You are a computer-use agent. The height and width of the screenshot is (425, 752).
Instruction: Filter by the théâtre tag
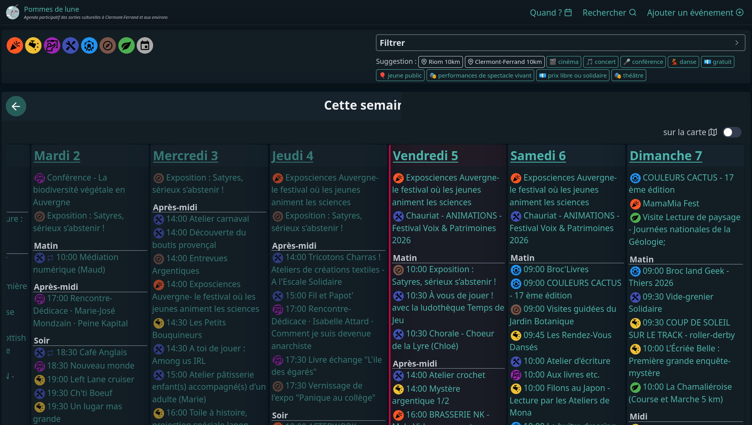tap(629, 76)
